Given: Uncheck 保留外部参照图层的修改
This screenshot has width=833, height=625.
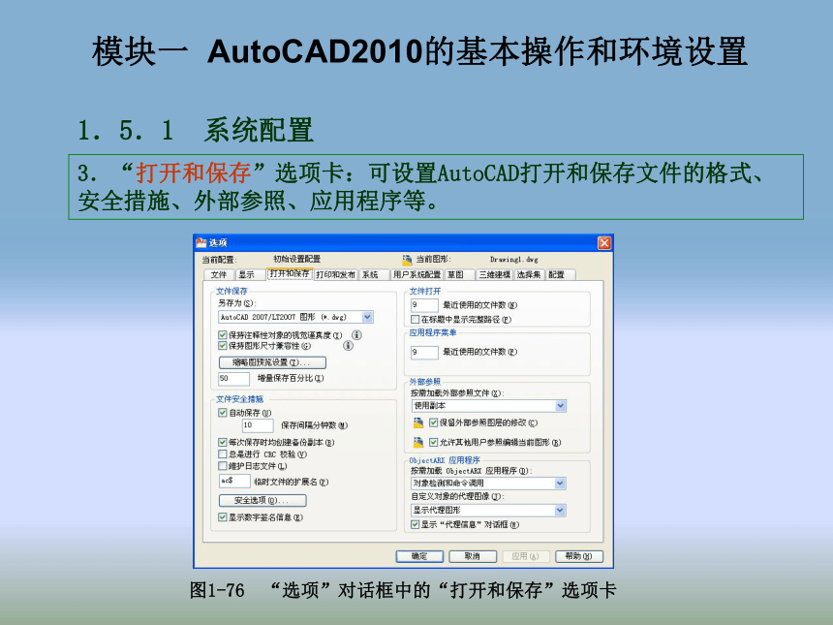Looking at the screenshot, I should click(x=434, y=423).
